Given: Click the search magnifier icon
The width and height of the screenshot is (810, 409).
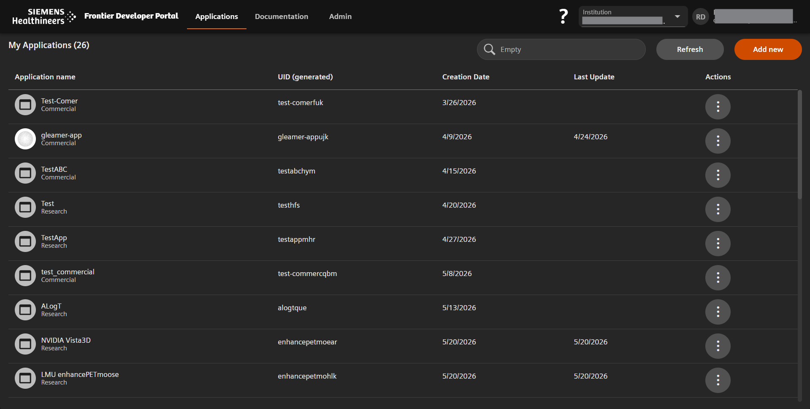Looking at the screenshot, I should point(489,49).
